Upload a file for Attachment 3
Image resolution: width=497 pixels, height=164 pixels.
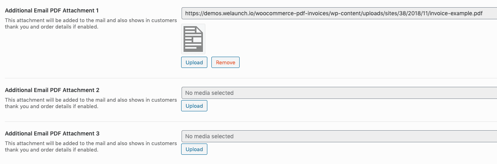pyautogui.click(x=194, y=149)
